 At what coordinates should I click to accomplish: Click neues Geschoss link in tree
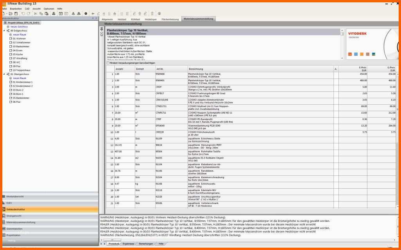click(x=19, y=27)
